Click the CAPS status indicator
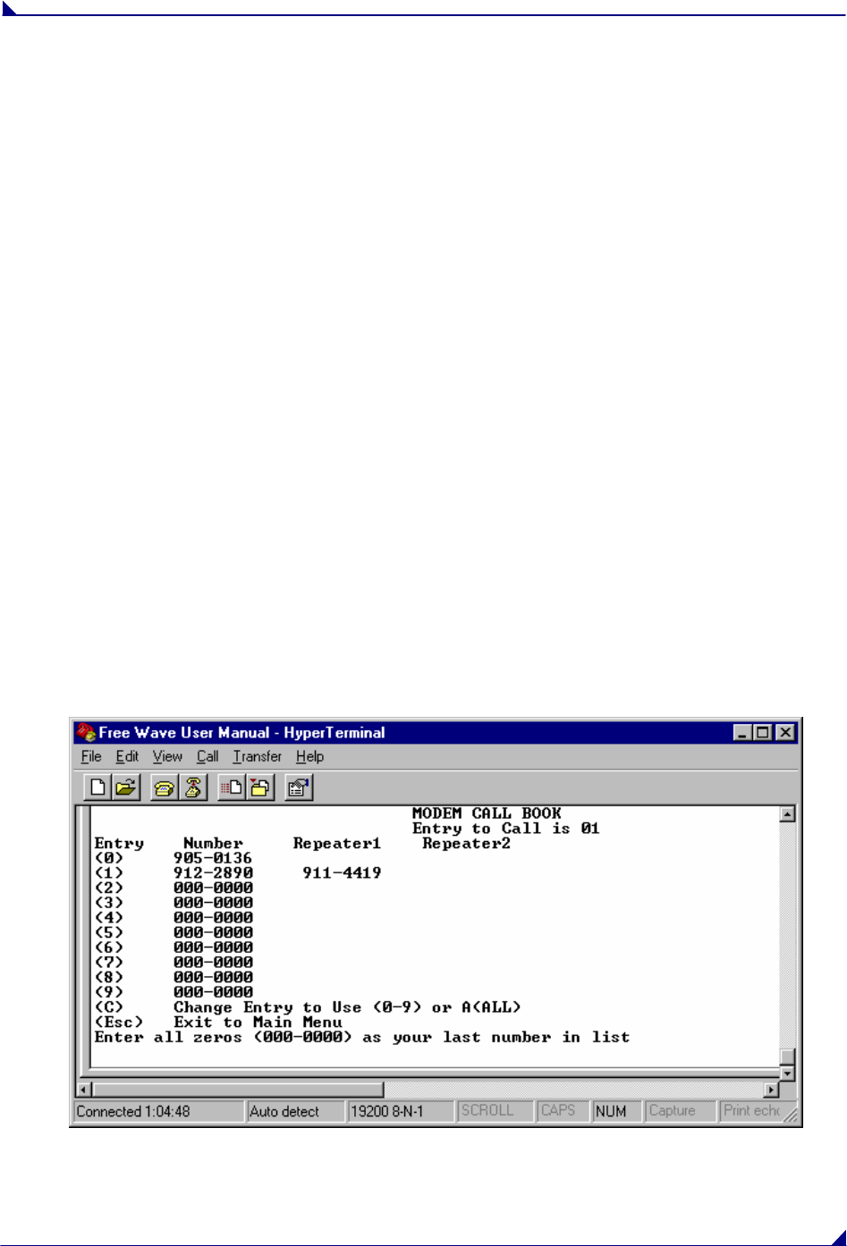Image resolution: width=847 pixels, height=1246 pixels. [x=563, y=1111]
